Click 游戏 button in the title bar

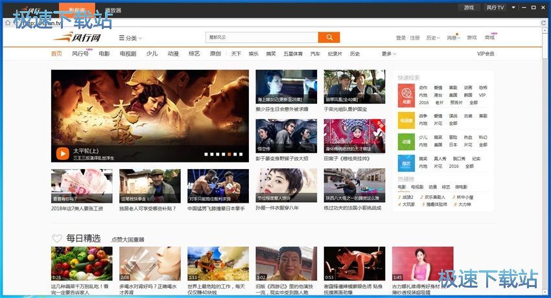click(x=469, y=7)
